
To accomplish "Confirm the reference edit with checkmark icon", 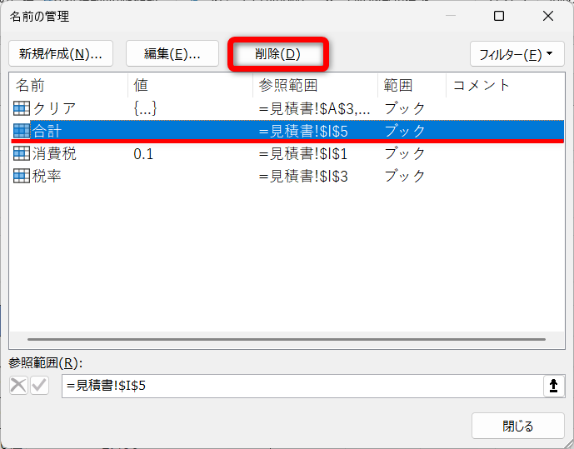I will pos(39,386).
